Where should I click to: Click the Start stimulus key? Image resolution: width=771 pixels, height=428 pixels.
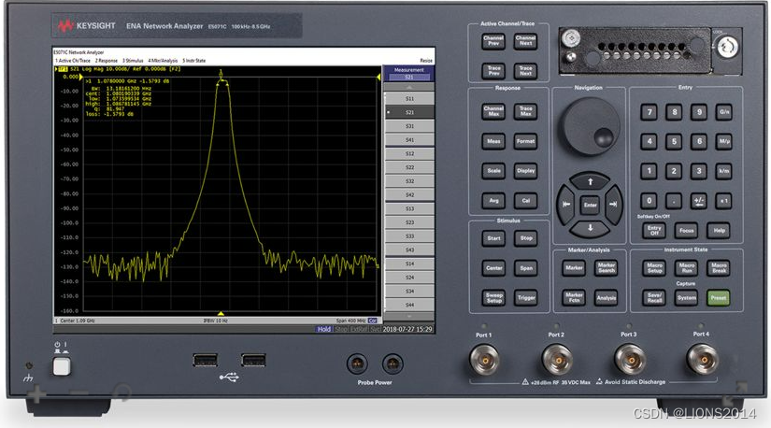tap(493, 238)
